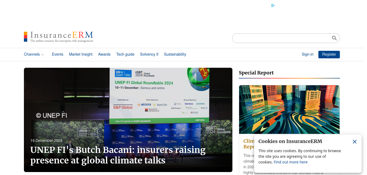
Task: Navigate to Solvency II section
Action: [149, 54]
